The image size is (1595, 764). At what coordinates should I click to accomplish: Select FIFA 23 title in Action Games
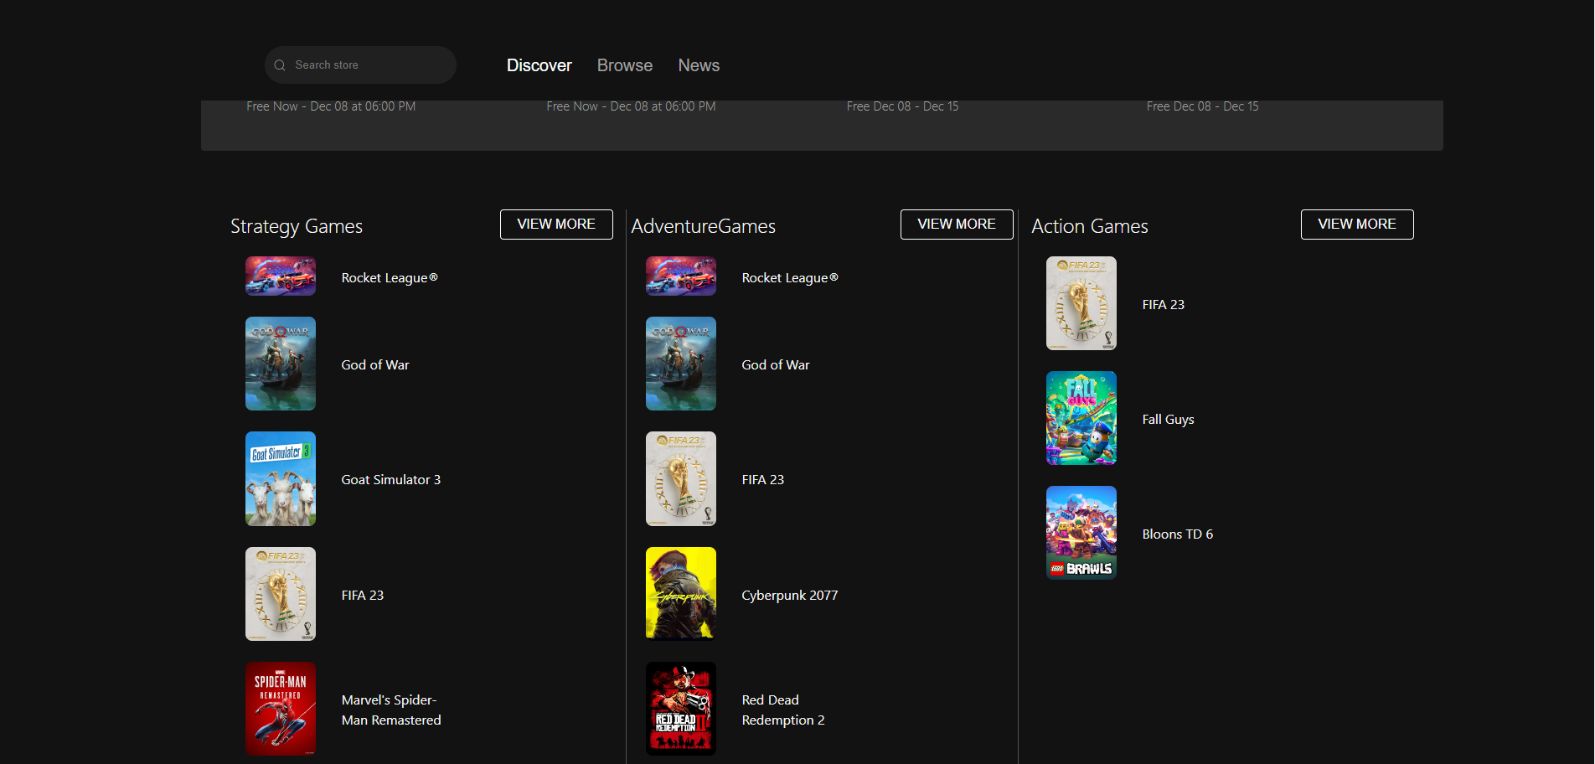(x=1164, y=305)
